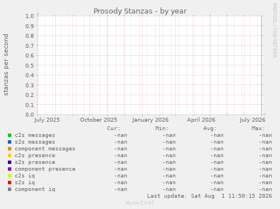The image size is (280, 209).
Task: Click the green c2s messages color swatch
Action: 10,135
